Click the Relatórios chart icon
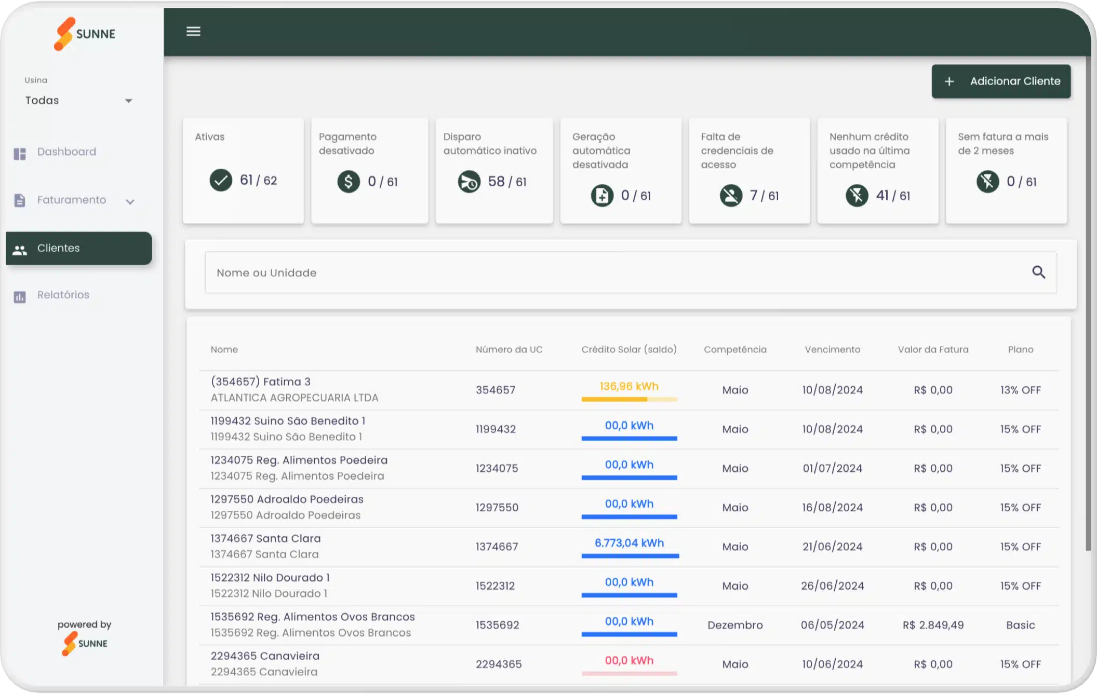Image resolution: width=1097 pixels, height=694 pixels. pyautogui.click(x=20, y=296)
